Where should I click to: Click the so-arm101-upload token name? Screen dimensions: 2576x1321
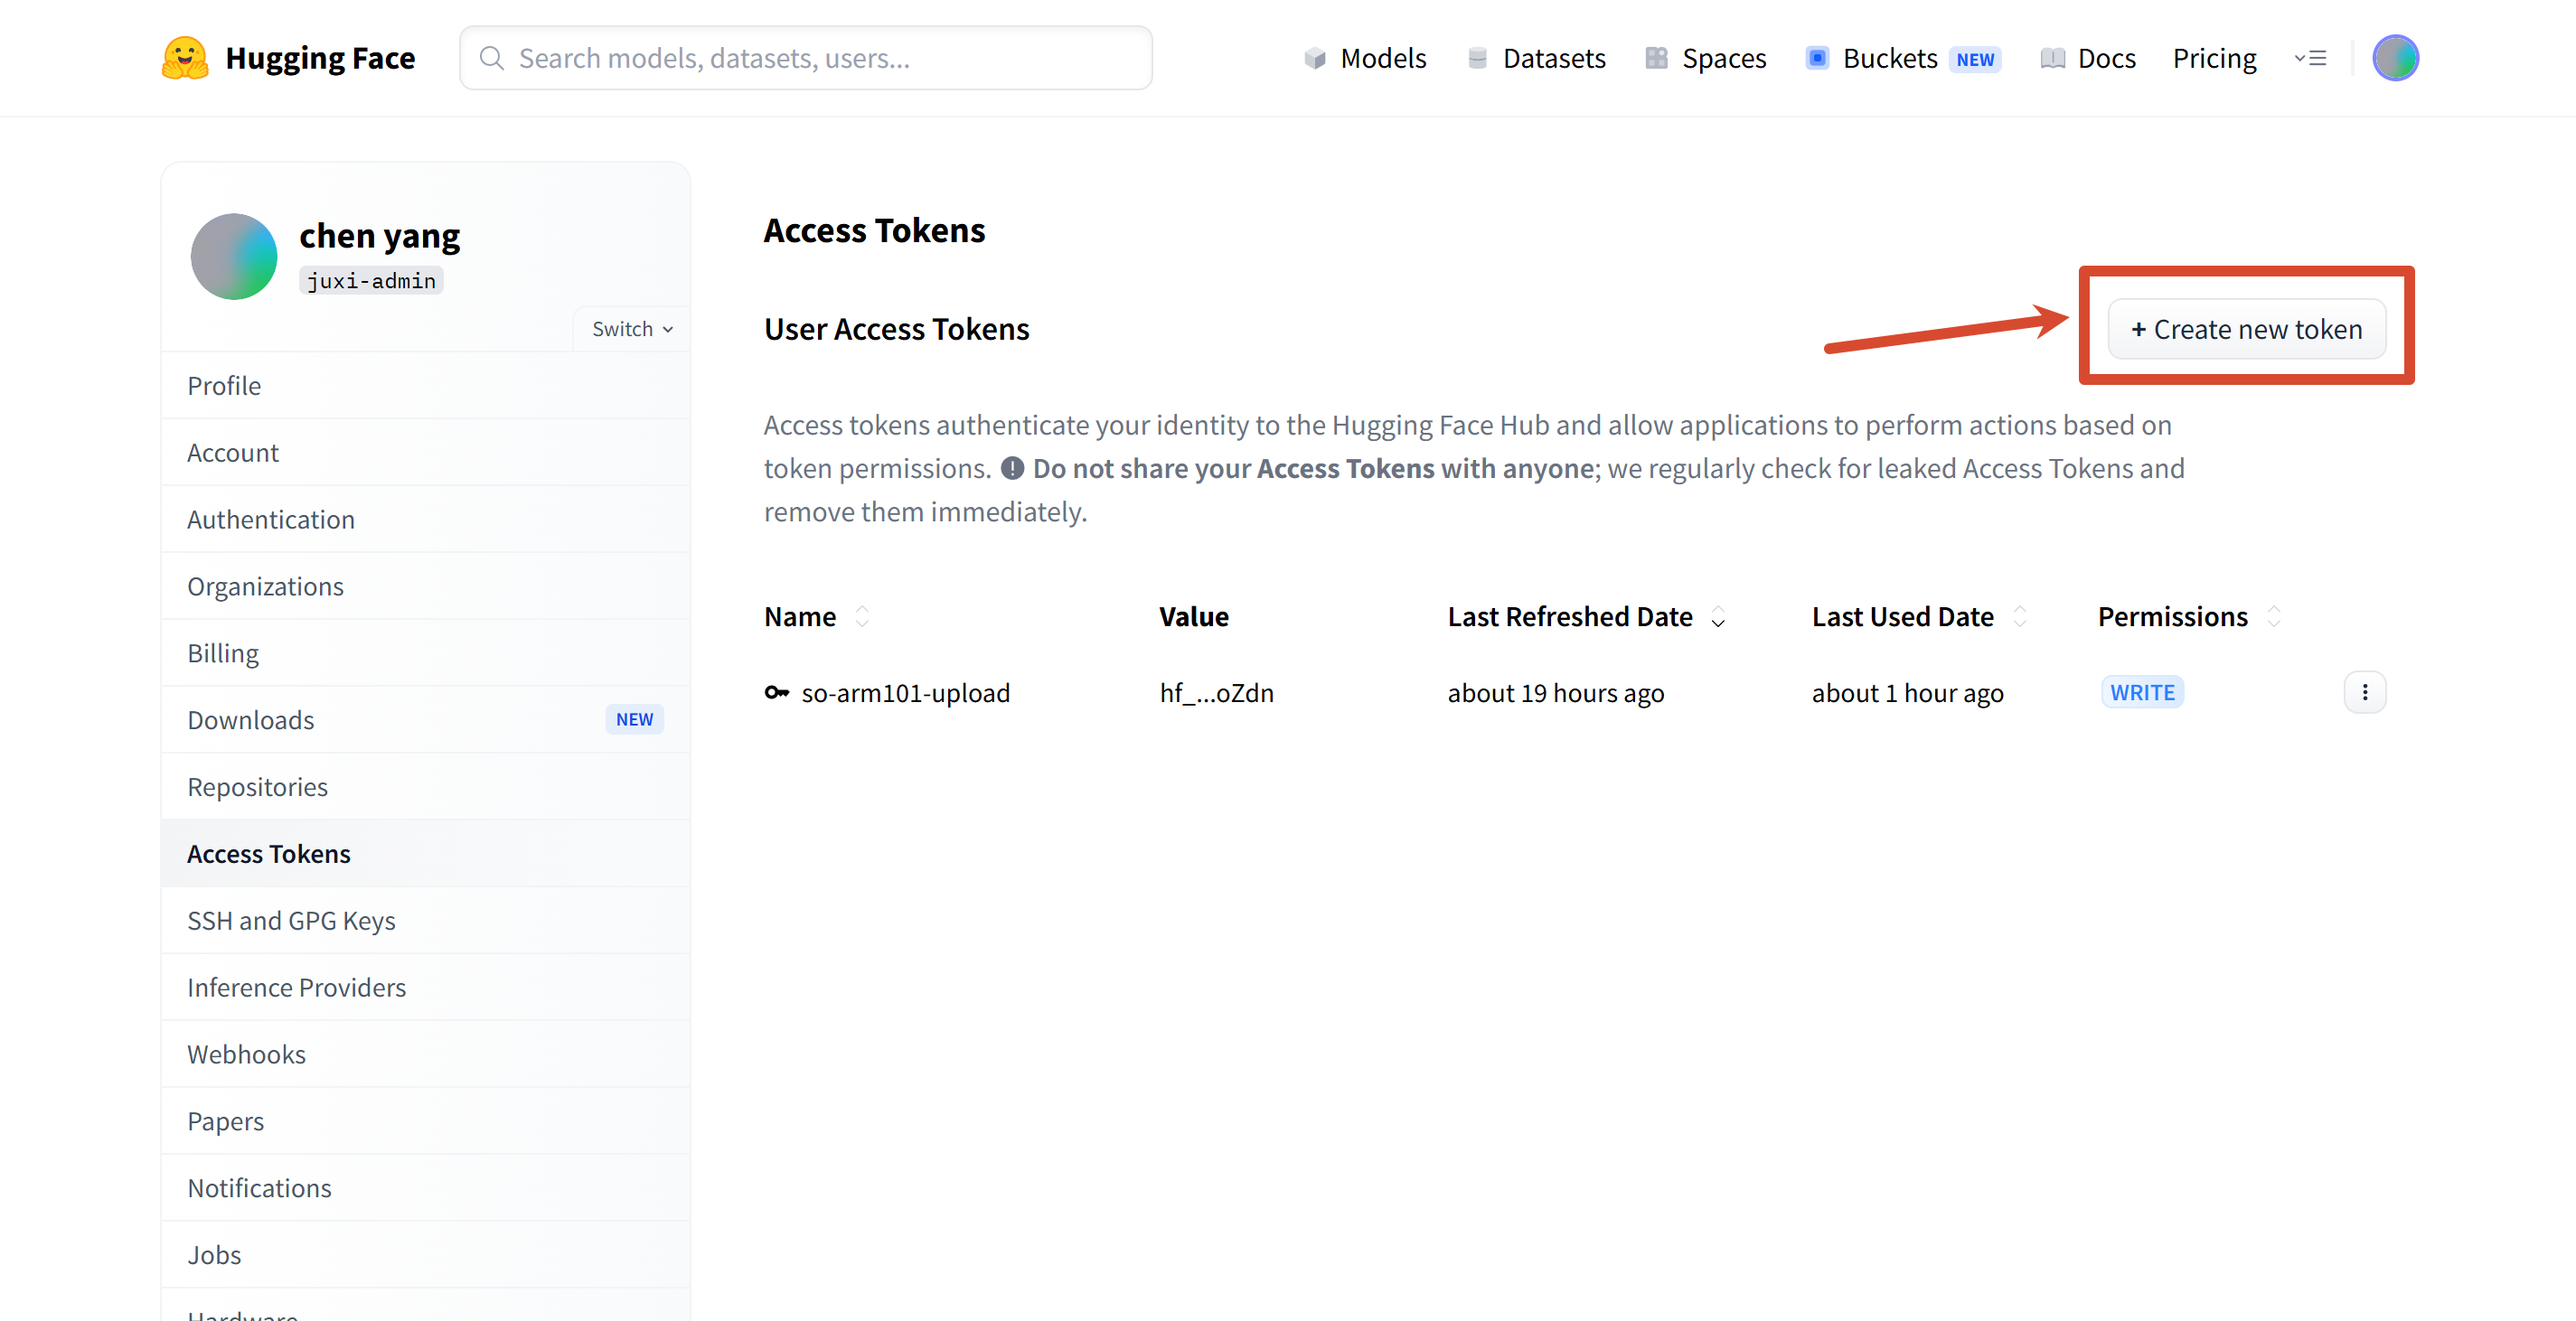point(905,693)
